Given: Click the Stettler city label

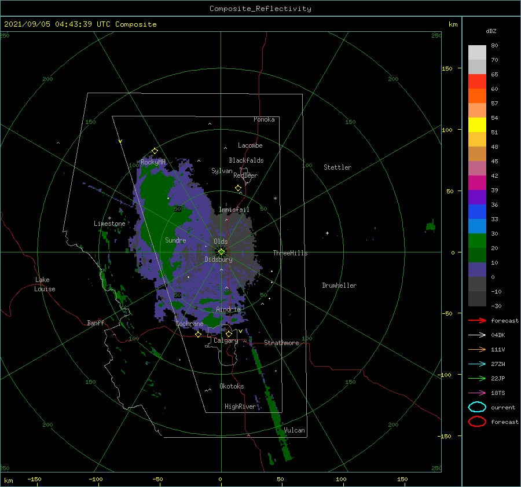Looking at the screenshot, I should click(337, 167).
